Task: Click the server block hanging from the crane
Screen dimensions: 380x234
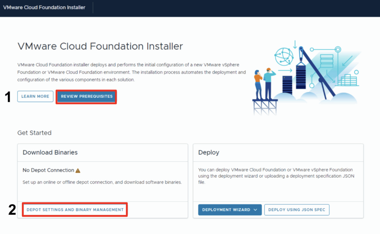Action: click(x=299, y=77)
